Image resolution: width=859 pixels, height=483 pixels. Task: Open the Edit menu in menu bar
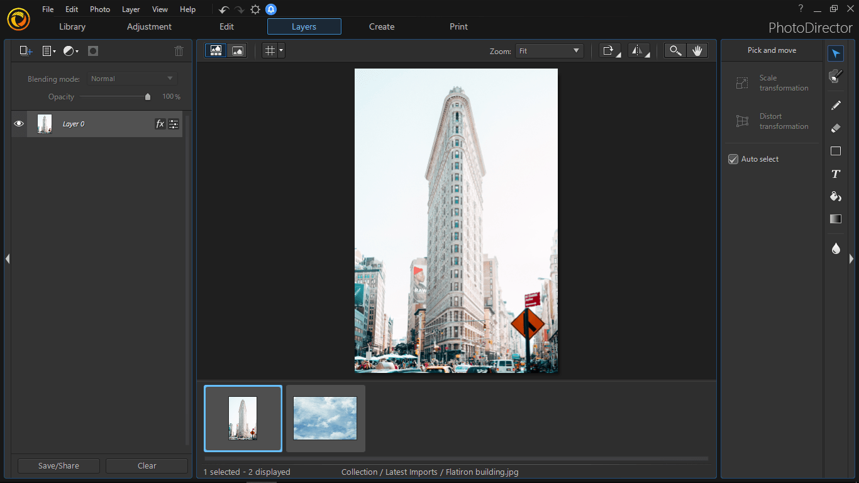click(x=72, y=9)
